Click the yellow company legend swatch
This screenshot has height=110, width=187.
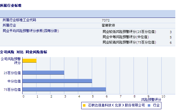[84, 105]
